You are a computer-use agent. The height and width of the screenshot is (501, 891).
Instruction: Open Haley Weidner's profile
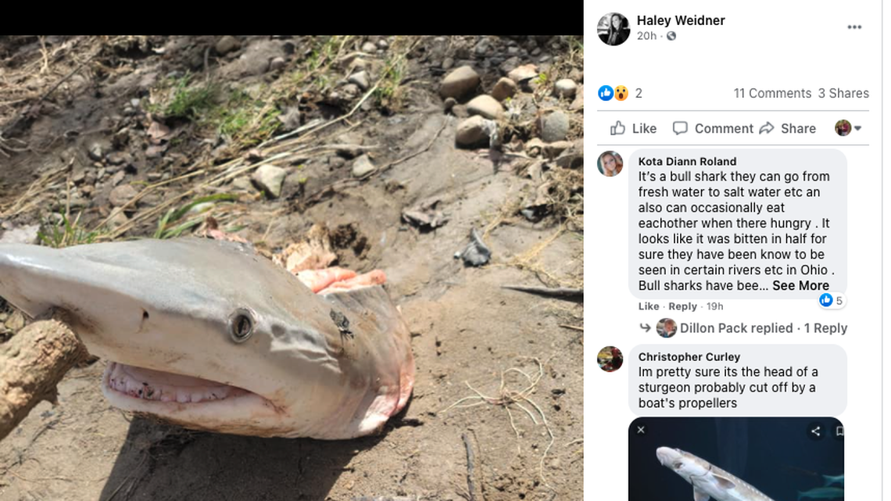680,20
